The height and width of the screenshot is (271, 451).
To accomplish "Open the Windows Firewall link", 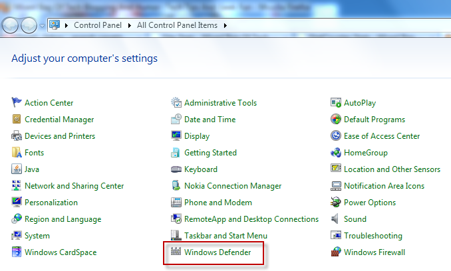I will [375, 252].
